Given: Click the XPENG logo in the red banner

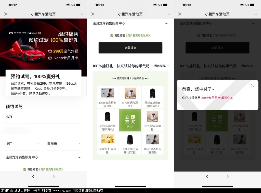Looking at the screenshot, I should tap(18, 33).
